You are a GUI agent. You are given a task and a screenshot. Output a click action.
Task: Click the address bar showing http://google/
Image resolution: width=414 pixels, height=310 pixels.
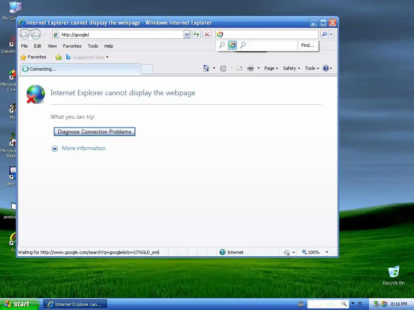pos(118,35)
